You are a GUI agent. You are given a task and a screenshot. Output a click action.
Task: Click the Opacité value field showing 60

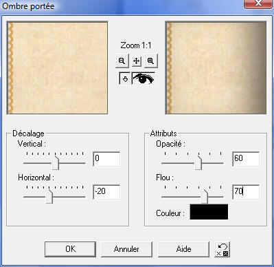click(246, 159)
